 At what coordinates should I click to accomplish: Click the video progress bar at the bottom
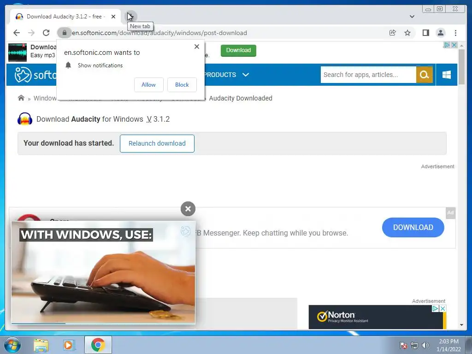(103, 324)
